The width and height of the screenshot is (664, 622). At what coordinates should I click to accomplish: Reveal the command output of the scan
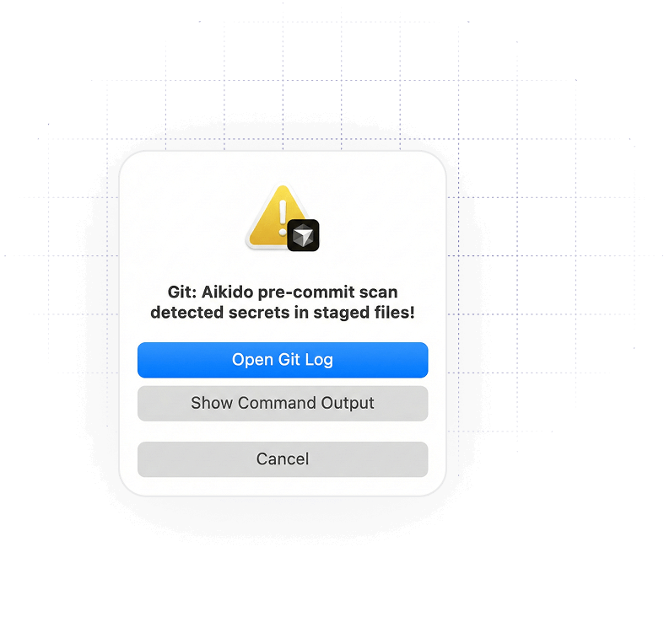(283, 403)
